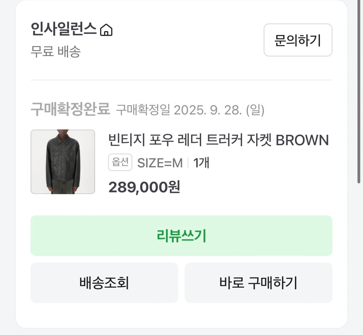Open the leather jacket product thumbnail

coord(63,162)
